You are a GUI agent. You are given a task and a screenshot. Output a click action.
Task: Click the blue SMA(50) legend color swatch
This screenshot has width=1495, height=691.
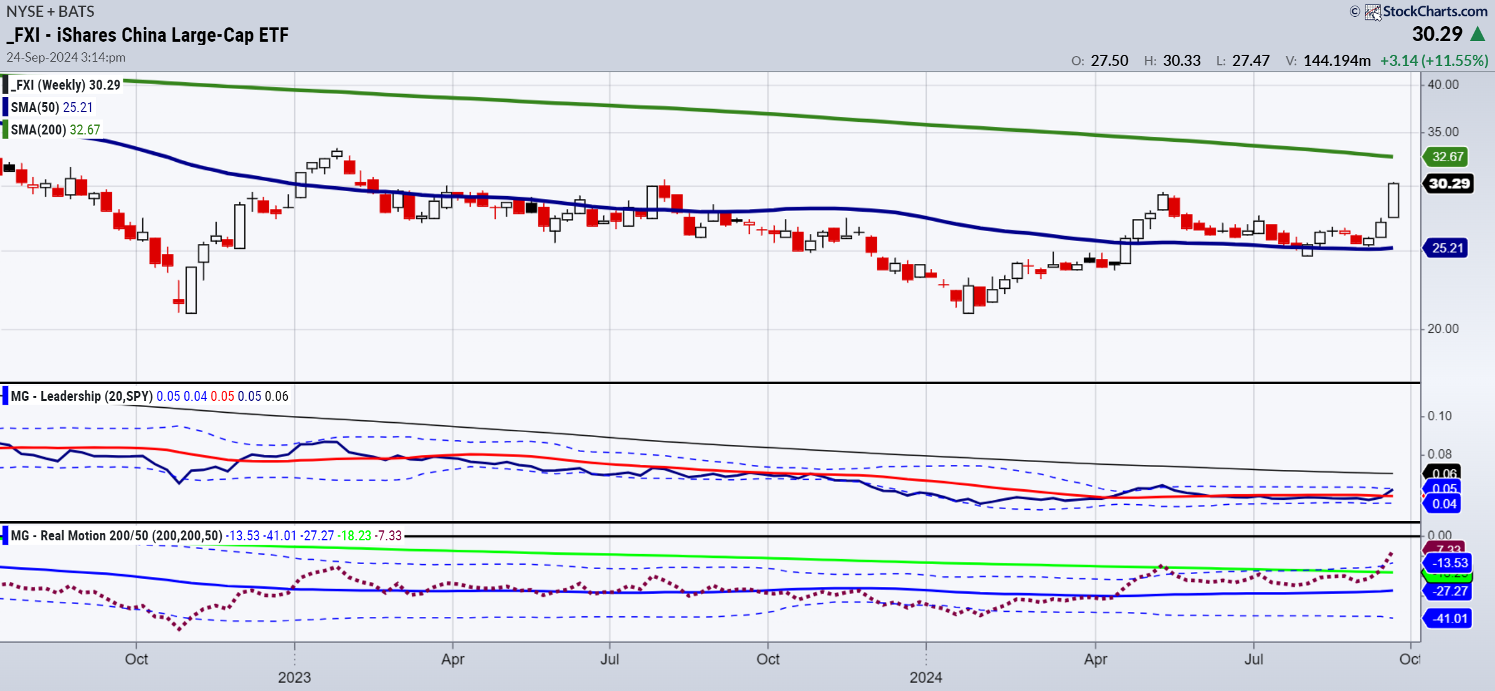click(x=6, y=107)
